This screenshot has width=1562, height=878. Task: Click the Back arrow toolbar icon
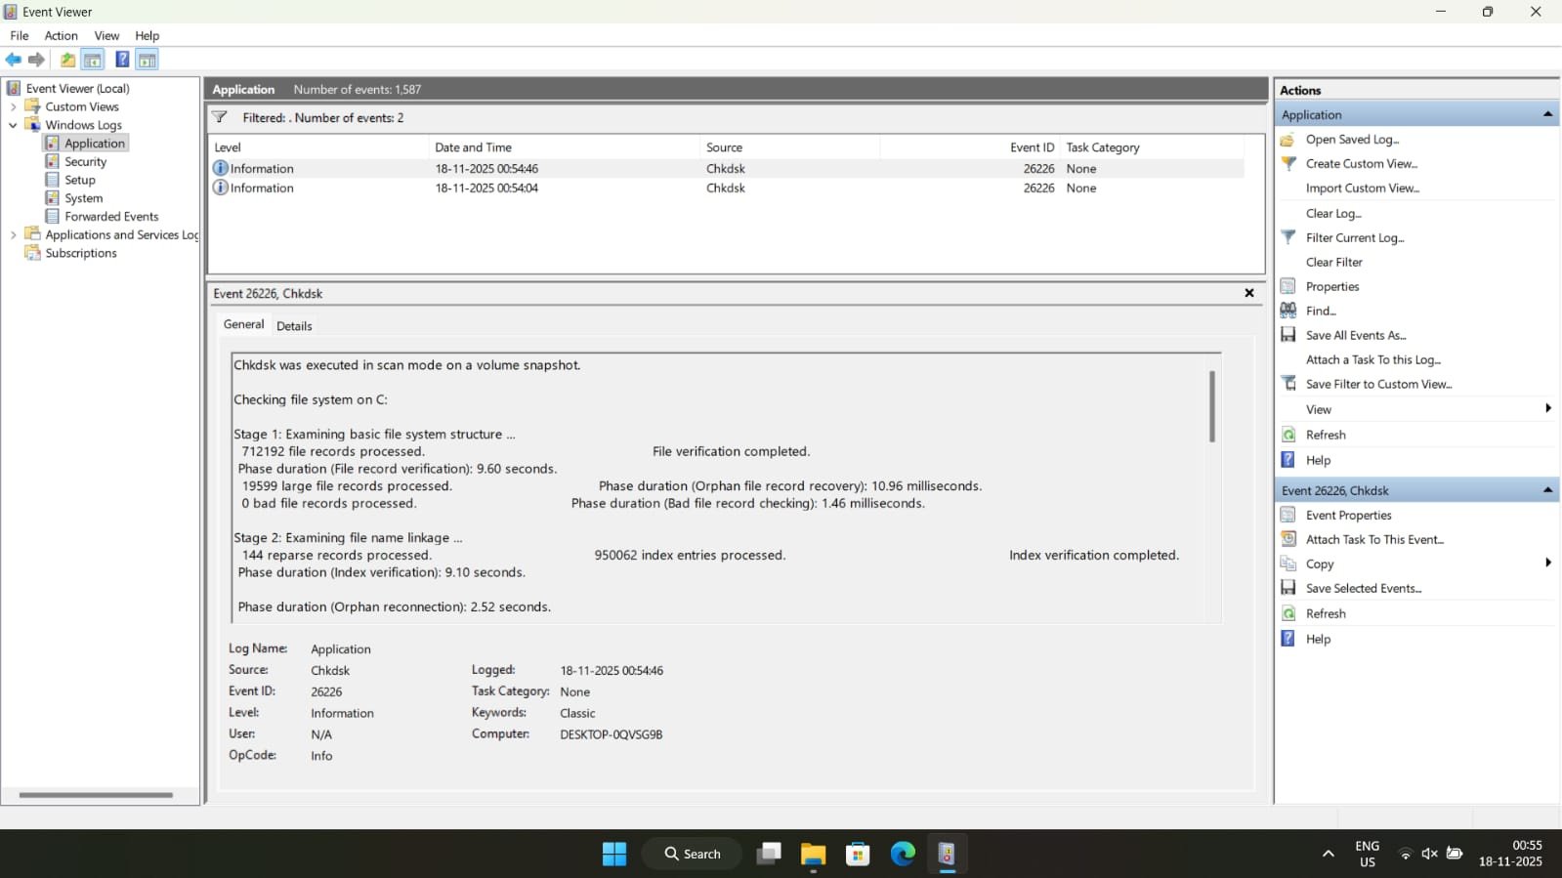[14, 60]
